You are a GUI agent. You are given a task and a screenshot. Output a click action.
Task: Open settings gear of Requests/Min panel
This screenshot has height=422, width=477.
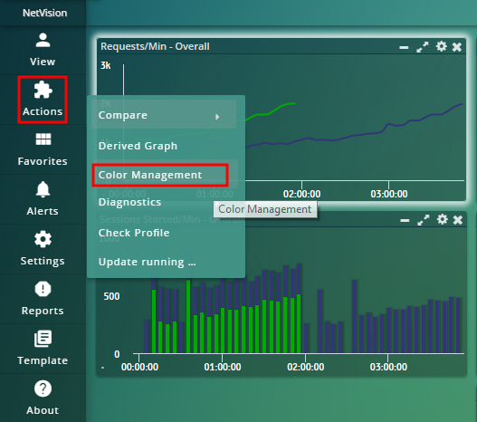coord(442,46)
